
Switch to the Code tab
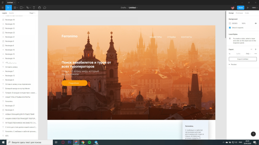point(247,13)
